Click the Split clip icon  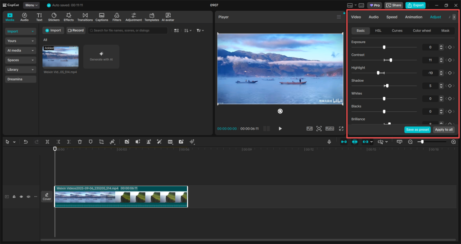[x=47, y=142]
